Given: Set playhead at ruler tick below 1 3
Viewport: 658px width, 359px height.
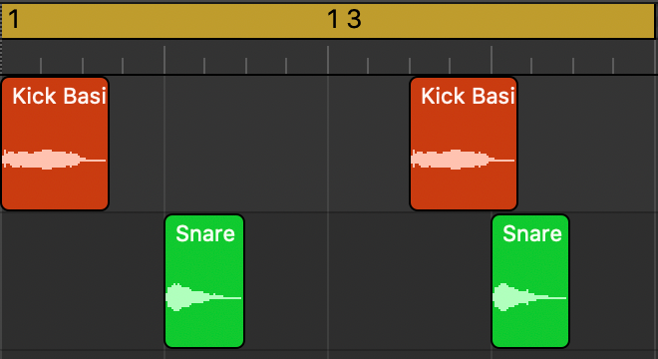Looking at the screenshot, I should [328, 60].
